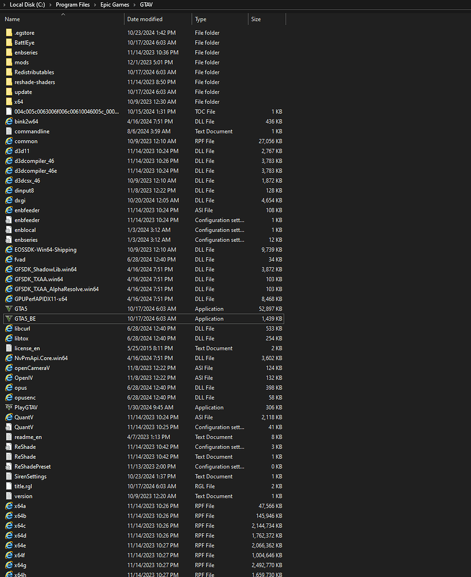Select the x64f file name

pyautogui.click(x=20, y=555)
